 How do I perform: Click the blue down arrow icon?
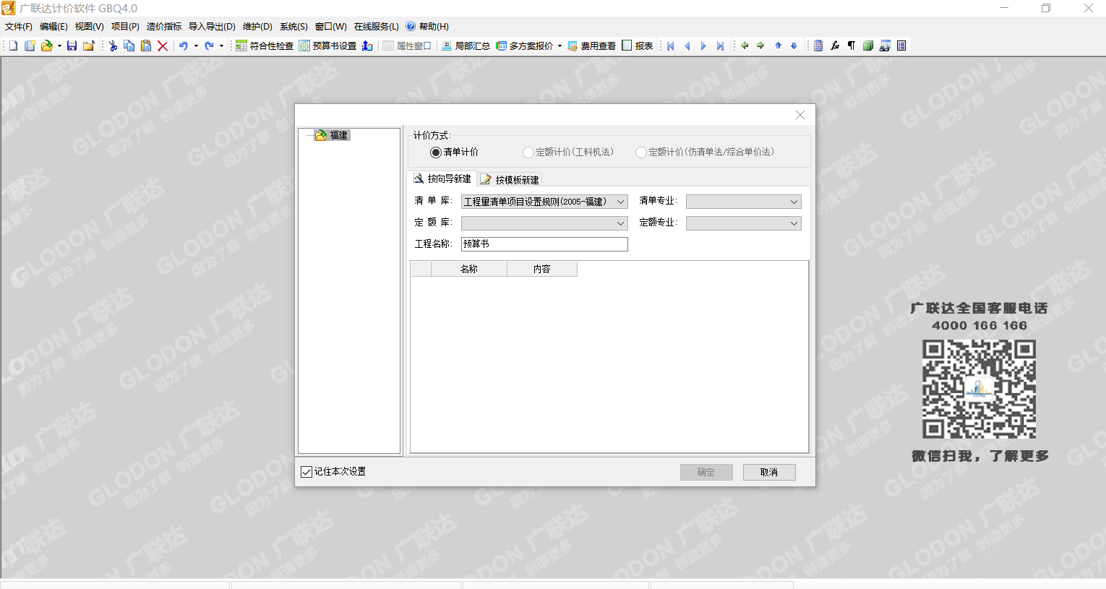[794, 46]
